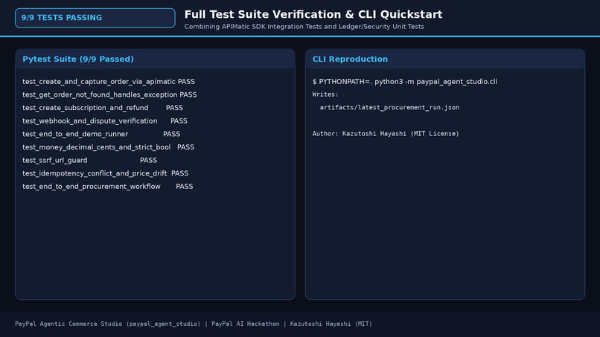Select test_end_to_end_procurement_workflow test name
Screen dimensions: 600x337
pyautogui.click(x=92, y=186)
